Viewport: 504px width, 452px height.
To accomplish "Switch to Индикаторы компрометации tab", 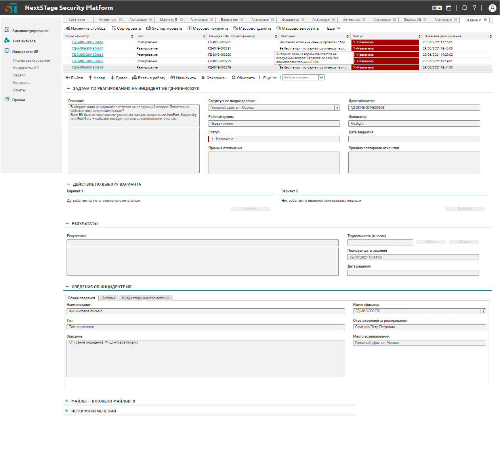I will 145,298.
